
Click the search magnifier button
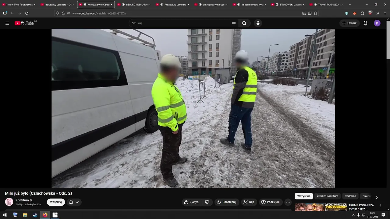[244, 23]
